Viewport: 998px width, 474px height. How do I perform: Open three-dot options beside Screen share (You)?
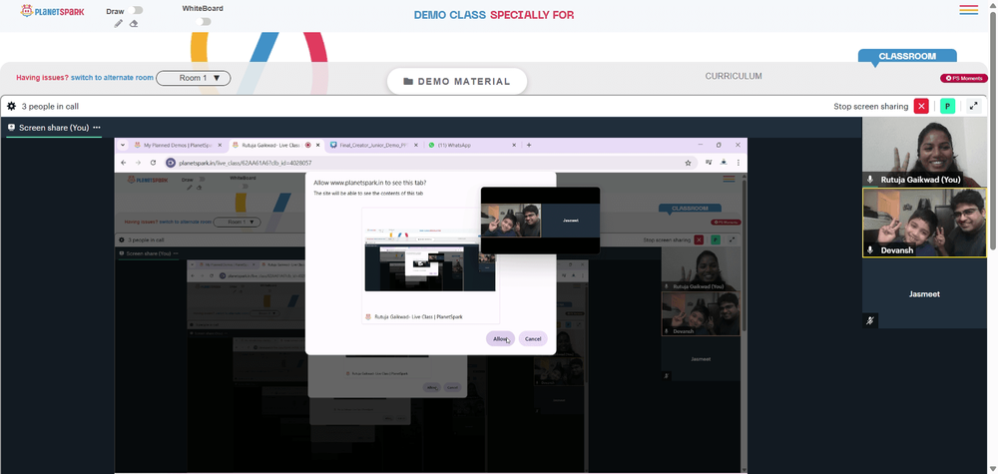point(97,128)
